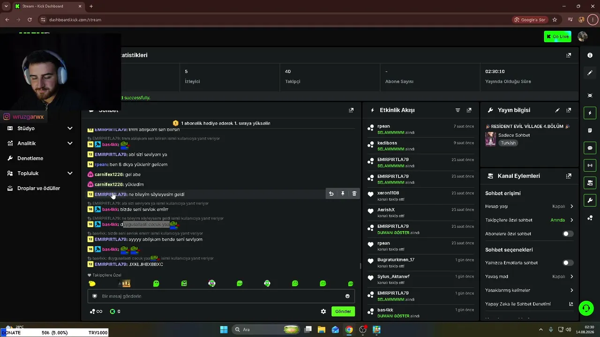
Task: Click the Turkish language tag
Action: point(508,143)
